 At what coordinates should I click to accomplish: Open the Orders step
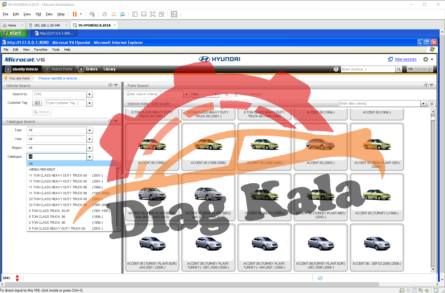tap(88, 69)
